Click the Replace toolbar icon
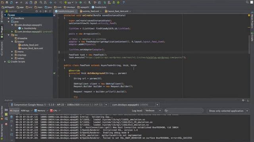The image size is (254, 142). pyautogui.click(x=45, y=2)
